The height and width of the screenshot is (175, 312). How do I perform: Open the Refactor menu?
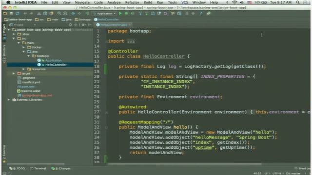[132, 2]
